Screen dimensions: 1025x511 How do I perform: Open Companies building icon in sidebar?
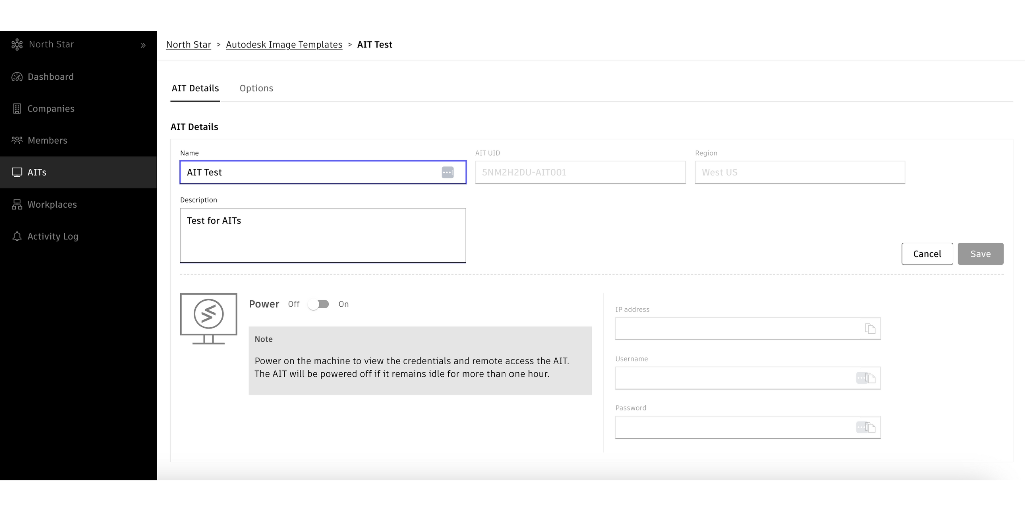[17, 109]
